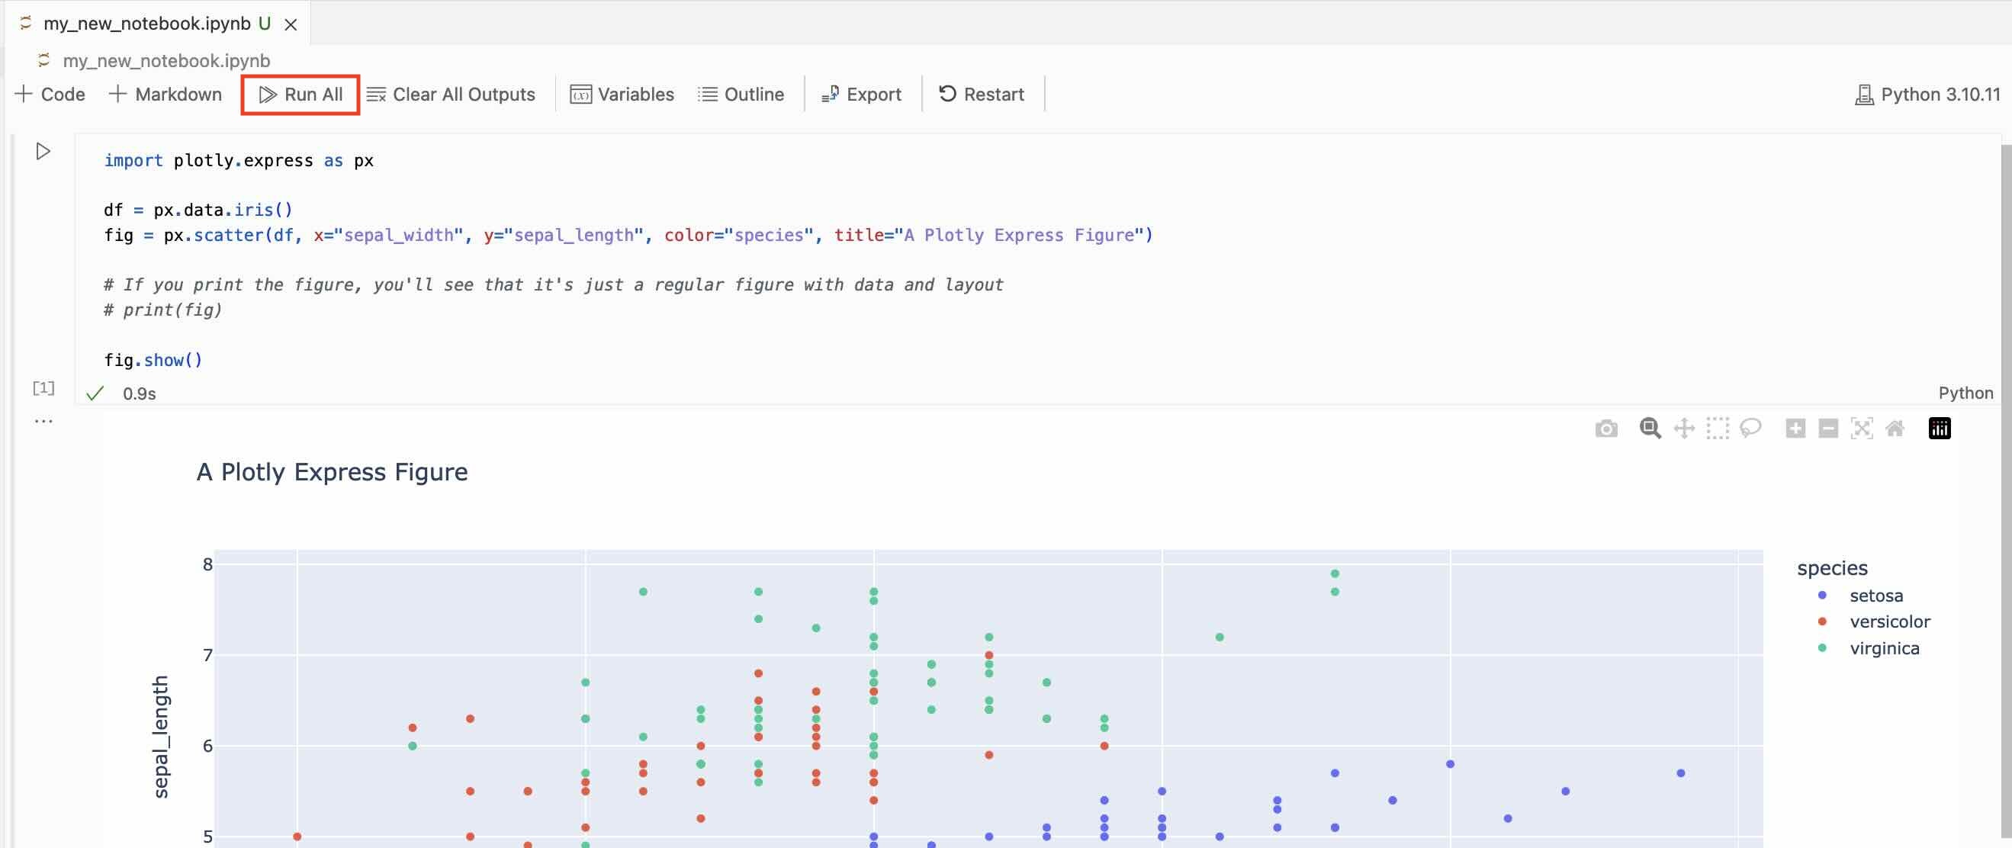Select the my_new_notebook.ipynb tab
Screen dimensions: 2012x848
point(147,24)
